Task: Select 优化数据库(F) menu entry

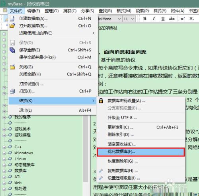Action: (140, 152)
